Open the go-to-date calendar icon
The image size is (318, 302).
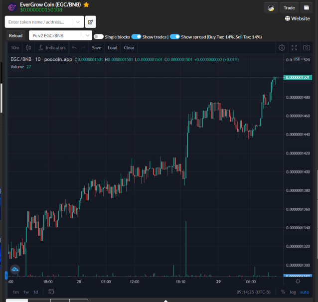51,292
